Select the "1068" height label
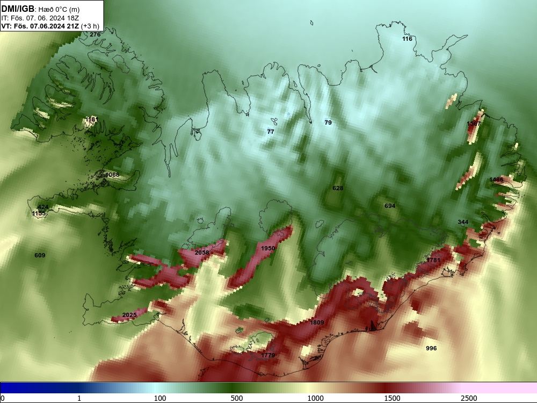Image resolution: width=537 pixels, height=403 pixels. point(112,175)
